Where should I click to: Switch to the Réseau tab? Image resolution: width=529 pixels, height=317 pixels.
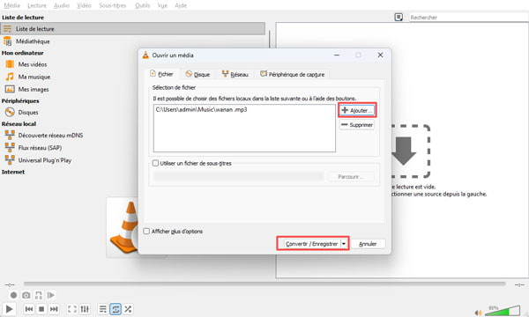(235, 74)
